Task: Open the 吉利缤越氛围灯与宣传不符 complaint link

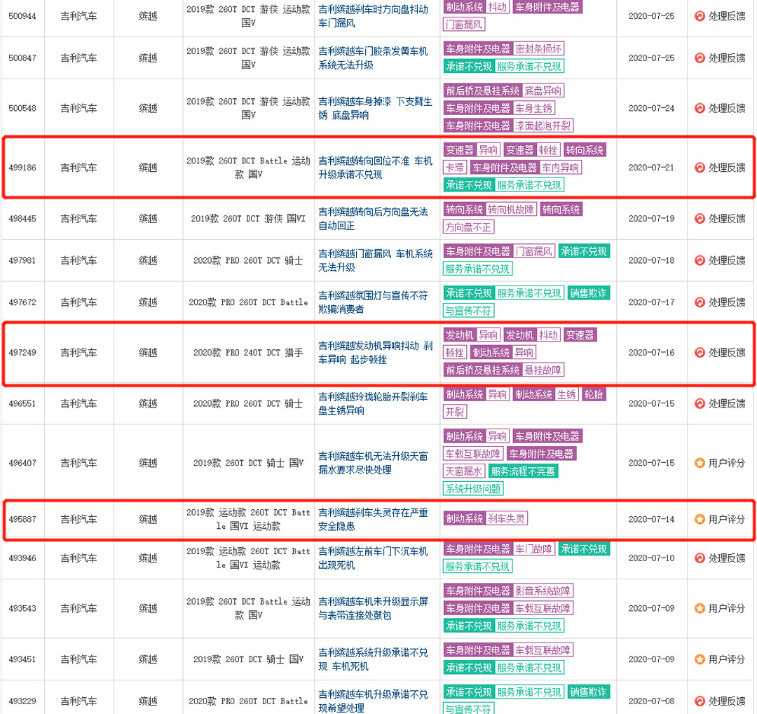Action: tap(372, 302)
